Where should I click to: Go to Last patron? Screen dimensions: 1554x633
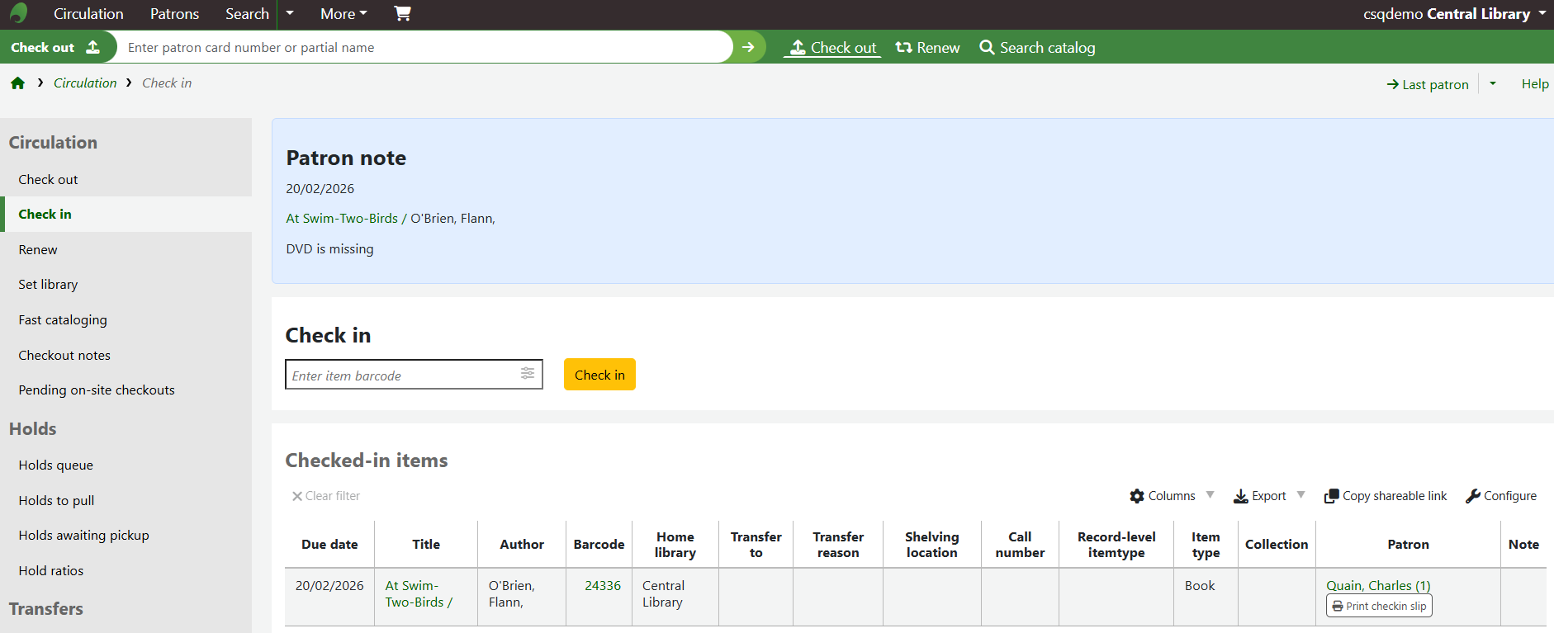(1428, 84)
